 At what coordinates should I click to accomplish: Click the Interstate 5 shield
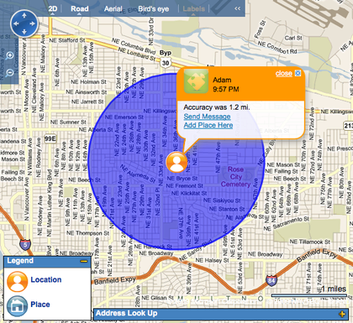click(25, 245)
